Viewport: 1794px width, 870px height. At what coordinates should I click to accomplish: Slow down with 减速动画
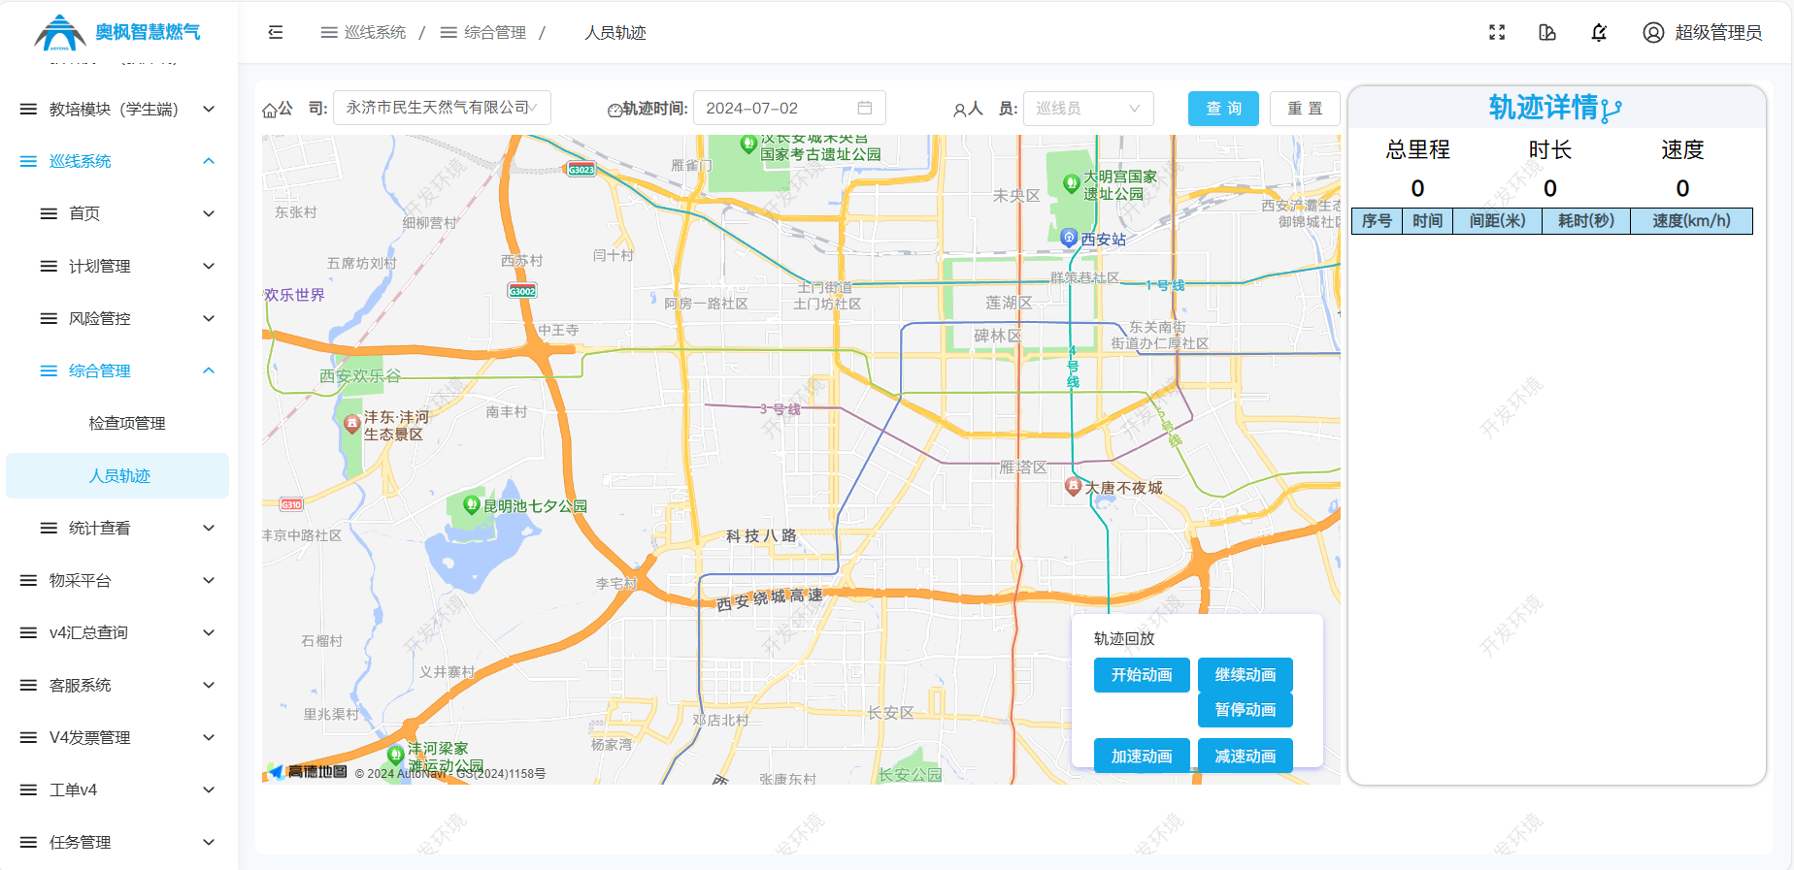tap(1246, 756)
